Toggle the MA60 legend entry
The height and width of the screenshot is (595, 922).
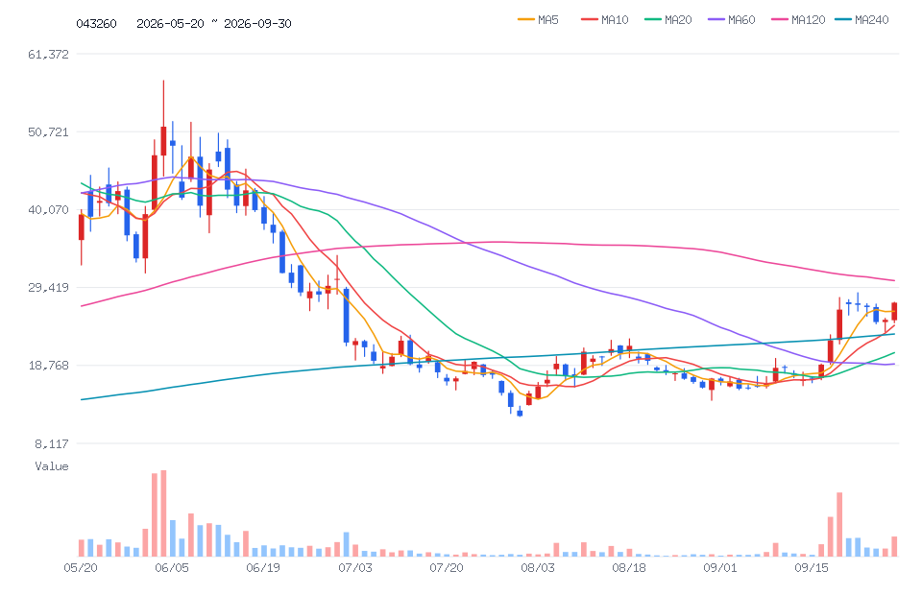732,20
